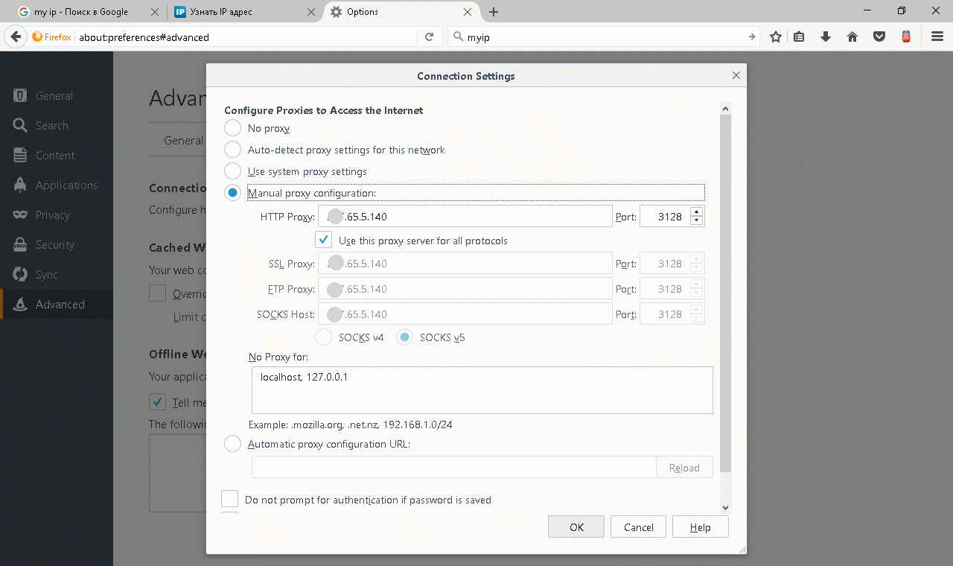953x566 pixels.
Task: Uncheck Use this proxy server for all protocols
Action: (x=323, y=241)
